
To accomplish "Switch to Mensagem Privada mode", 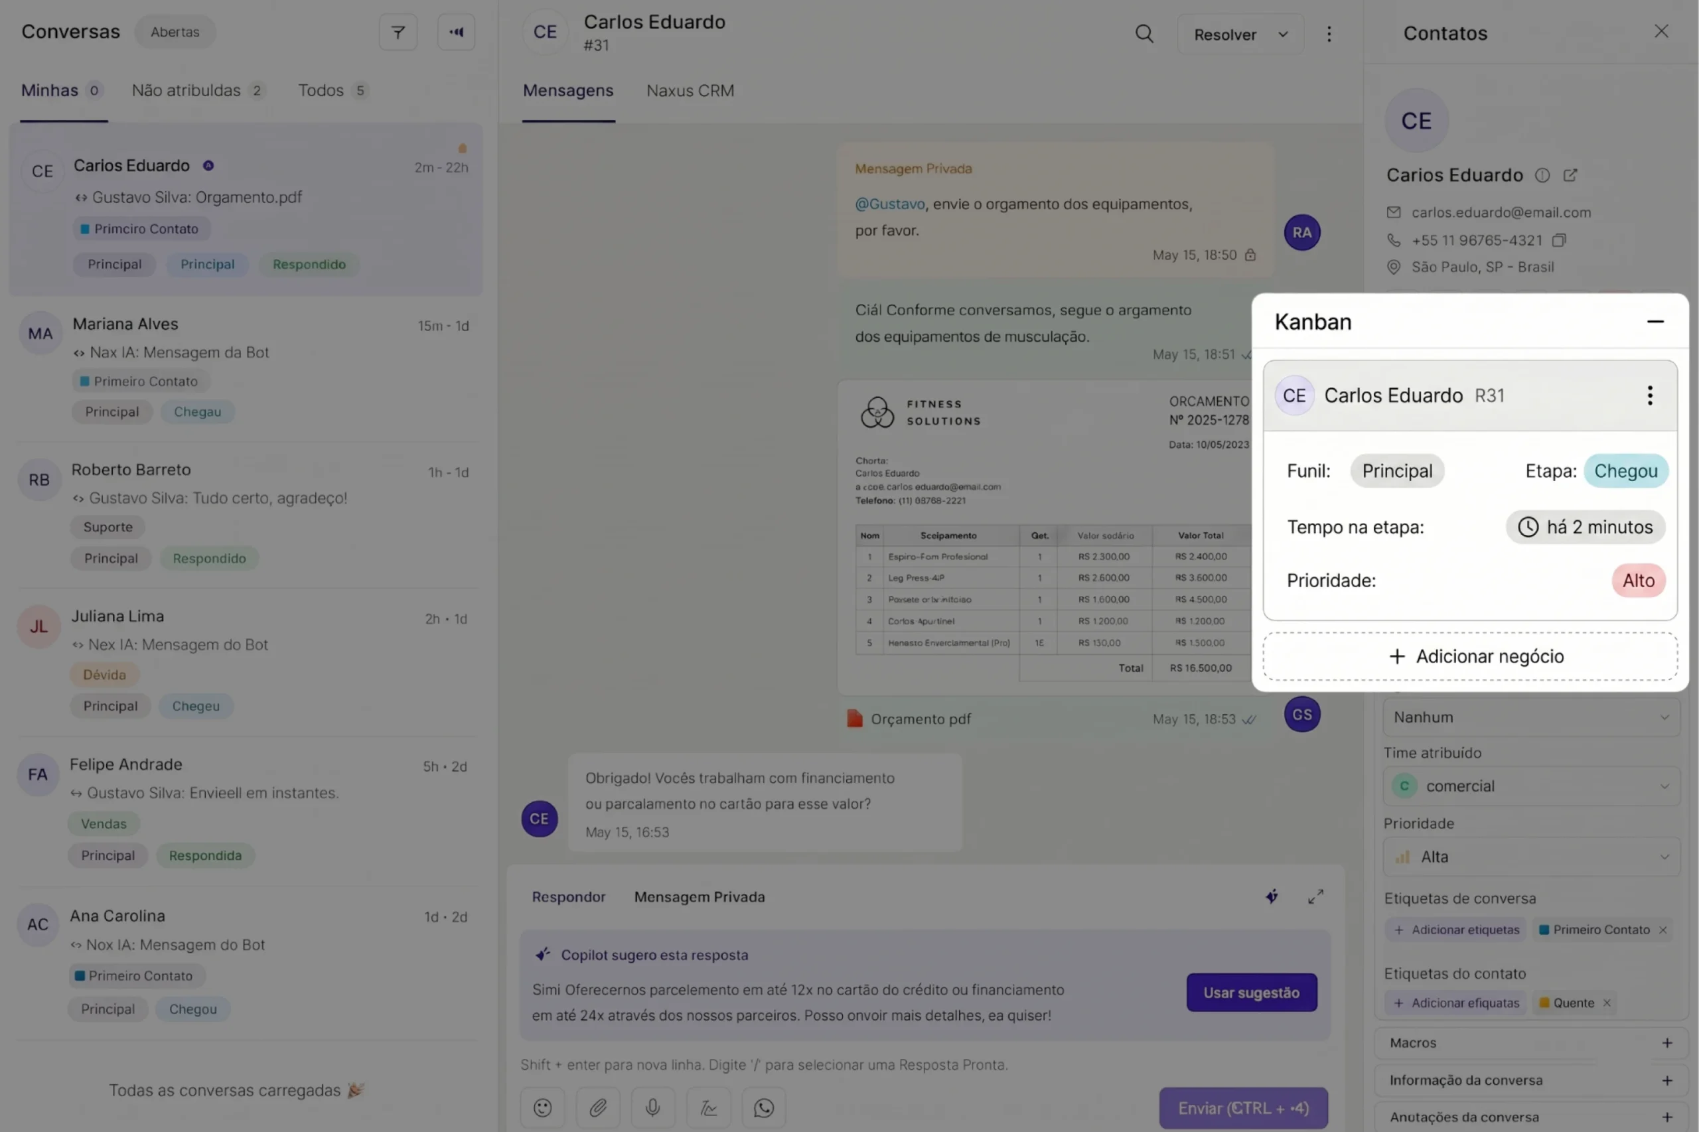I will point(700,896).
